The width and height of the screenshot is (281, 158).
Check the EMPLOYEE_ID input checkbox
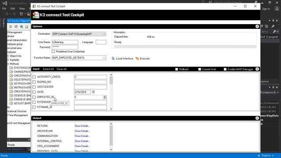tap(34, 97)
